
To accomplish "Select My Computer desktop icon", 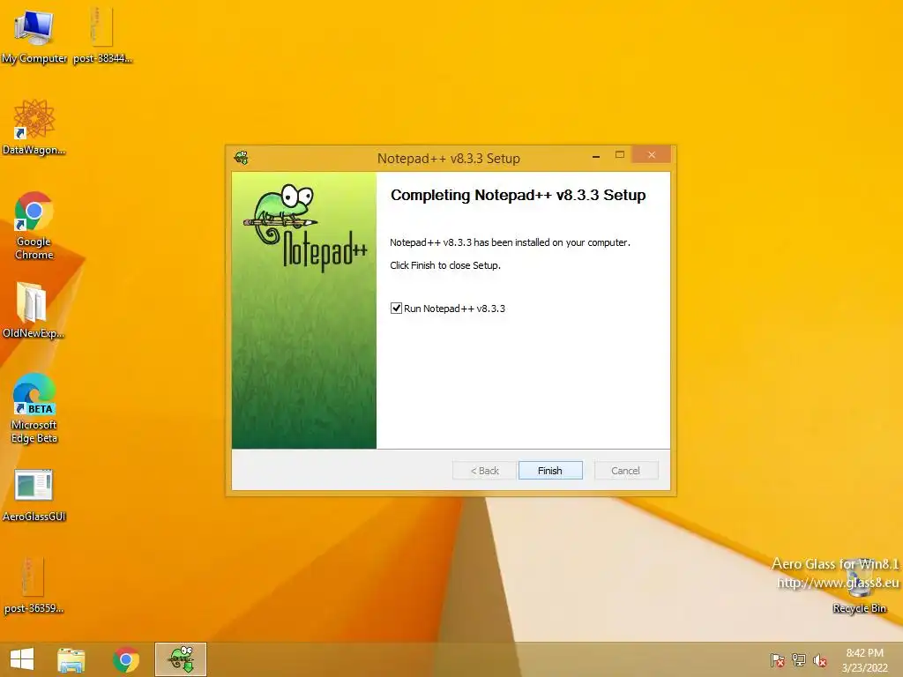I will coord(34,35).
